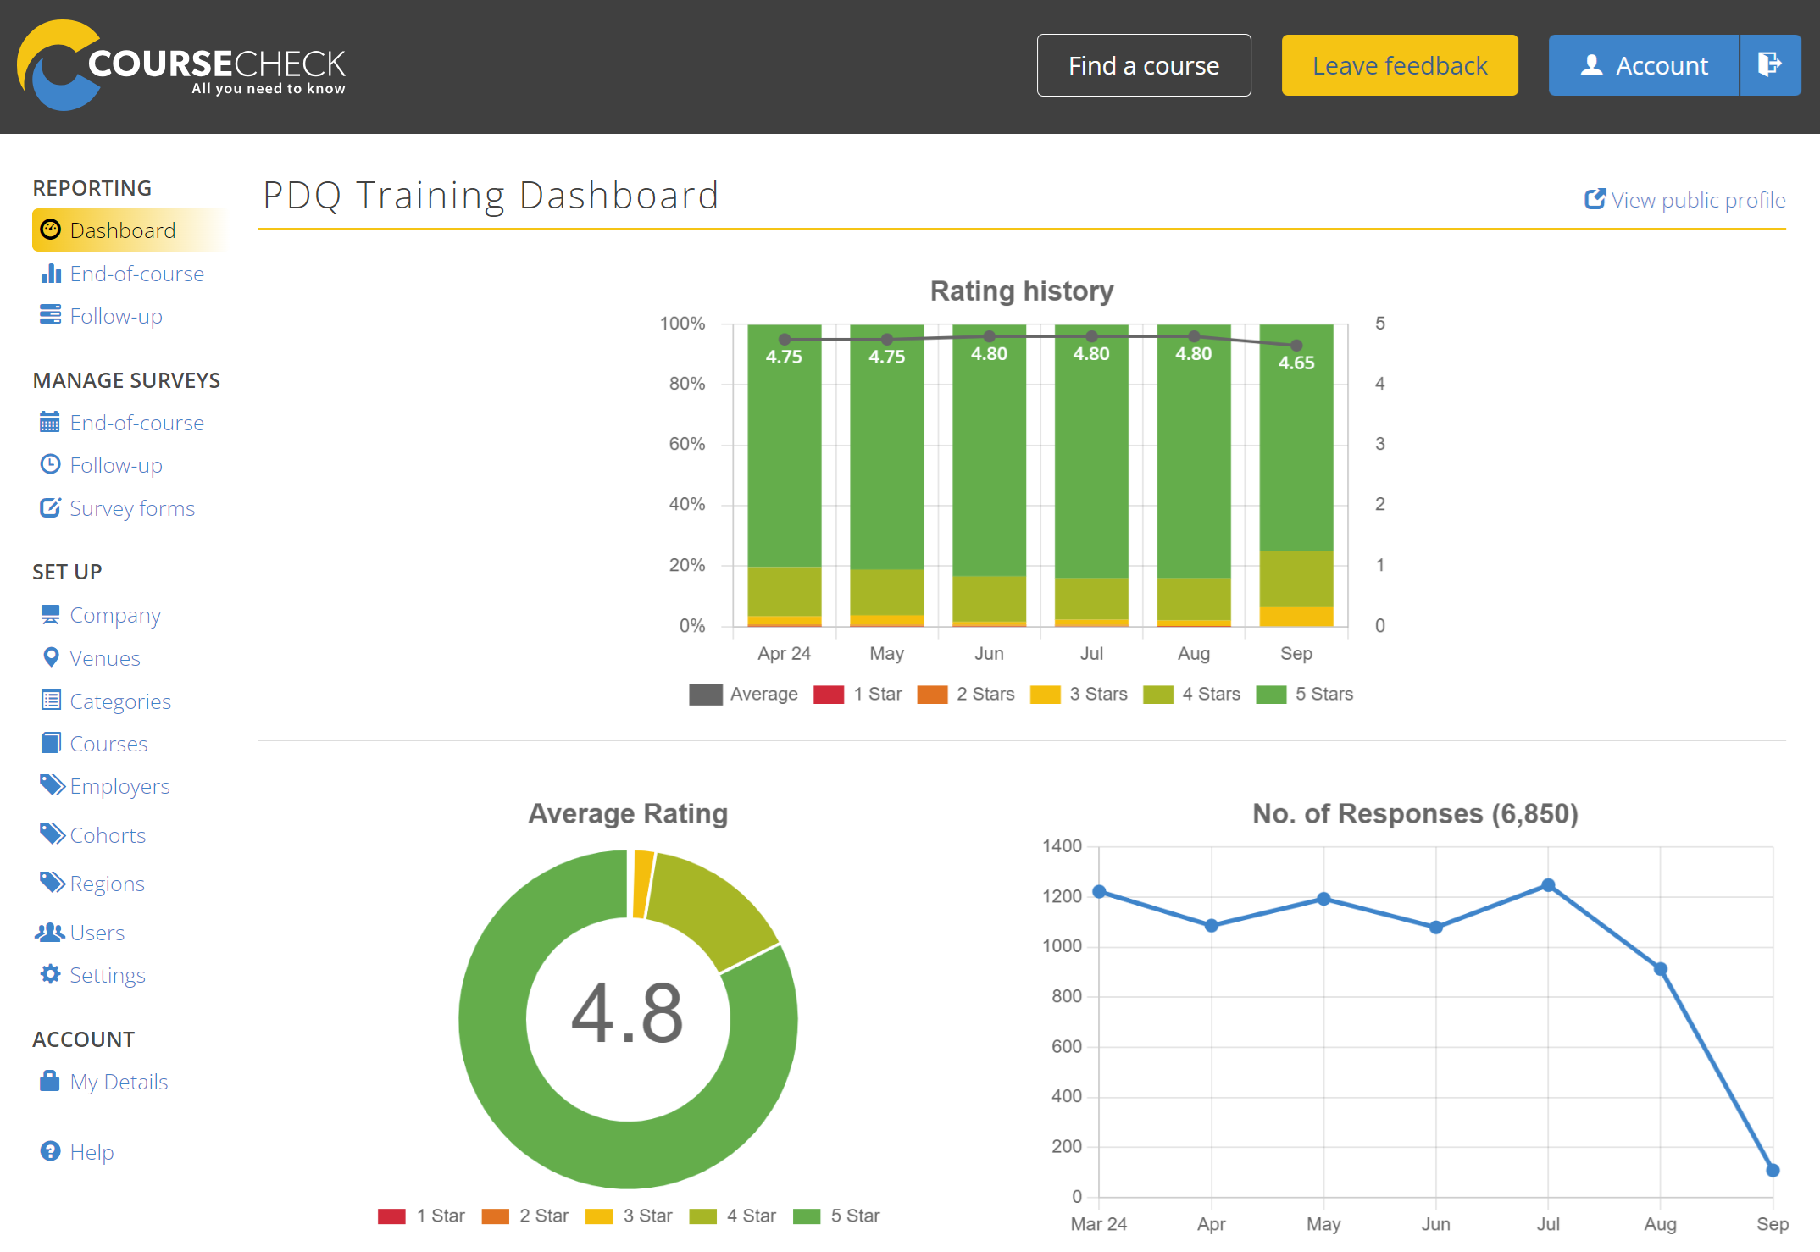Click the My Details briefcase icon
This screenshot has width=1820, height=1252.
(x=50, y=1081)
